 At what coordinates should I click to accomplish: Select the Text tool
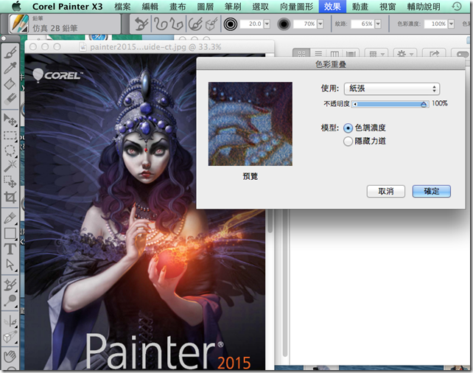[x=10, y=249]
